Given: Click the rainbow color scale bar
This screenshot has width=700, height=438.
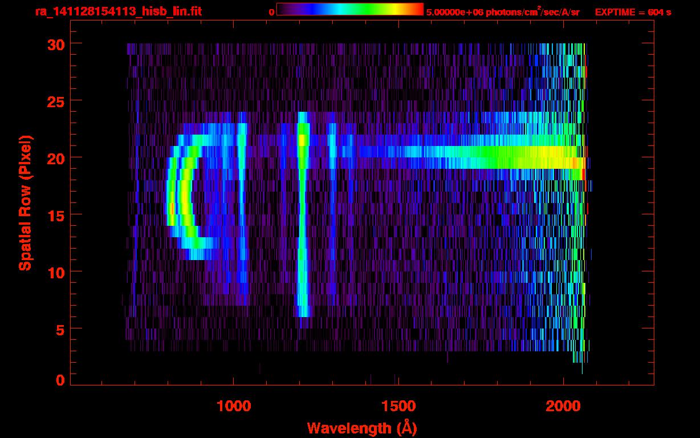Looking at the screenshot, I should (x=350, y=9).
